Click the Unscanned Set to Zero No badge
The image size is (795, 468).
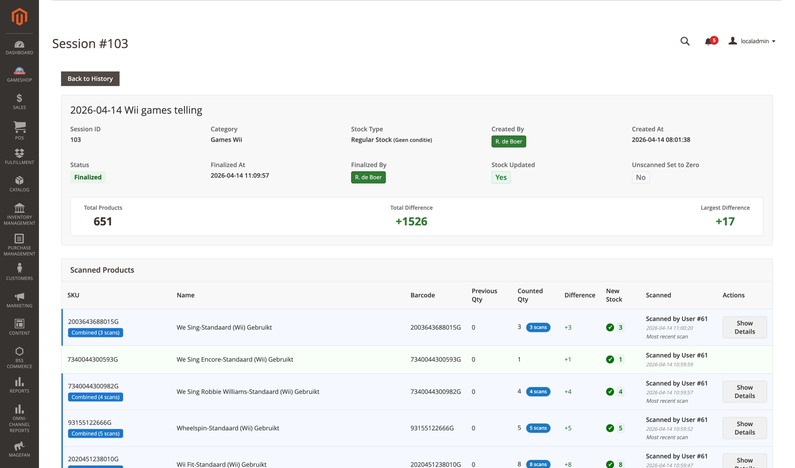[x=640, y=177]
